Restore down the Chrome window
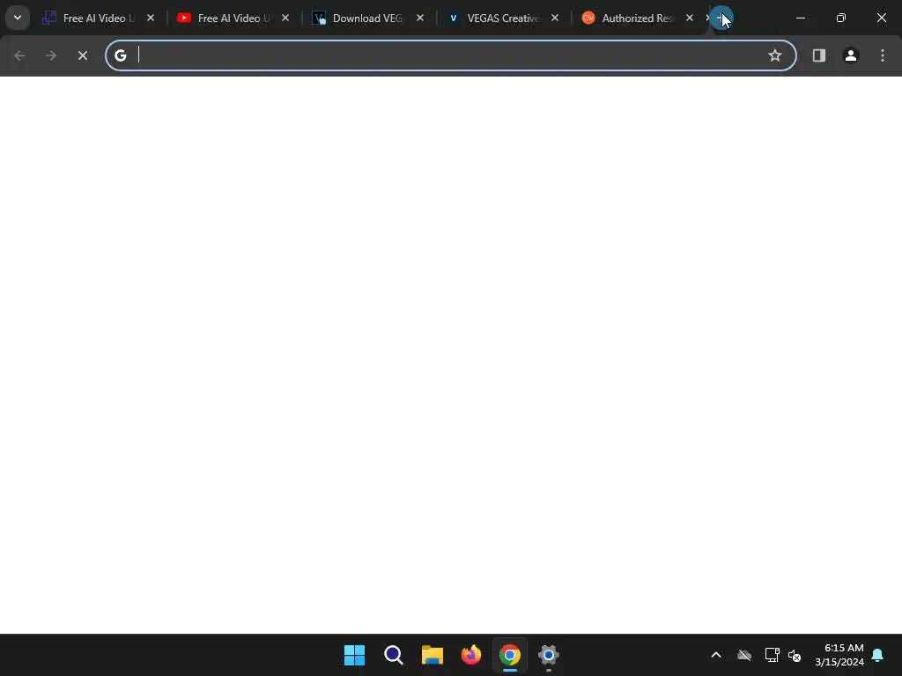 coord(841,18)
